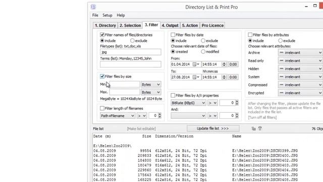Viewport: 323px width, 182px height.
Task: Click the Terms list input field
Action: pos(131,64)
